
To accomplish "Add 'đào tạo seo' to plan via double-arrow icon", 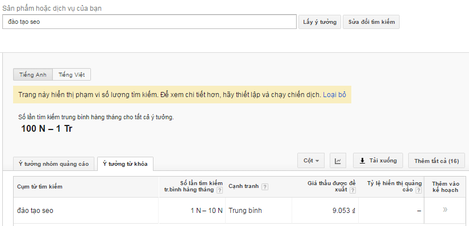I will 445,210.
